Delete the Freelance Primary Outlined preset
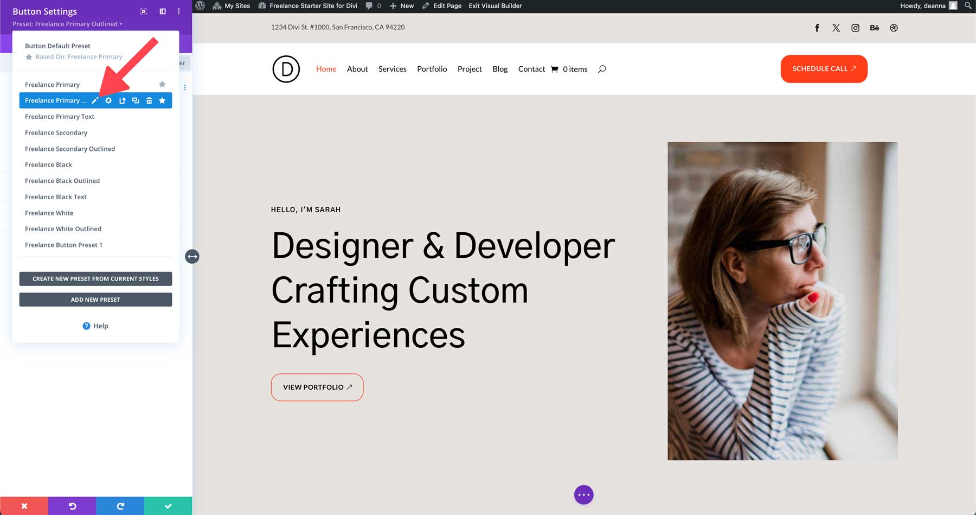The image size is (976, 515). [149, 100]
